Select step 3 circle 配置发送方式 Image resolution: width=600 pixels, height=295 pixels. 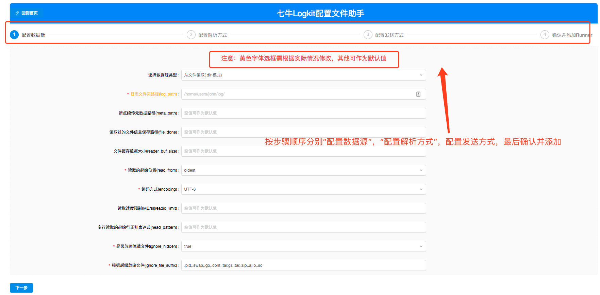click(x=368, y=35)
